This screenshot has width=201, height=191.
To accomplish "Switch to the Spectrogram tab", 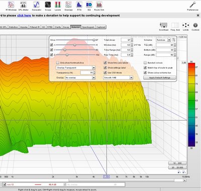I will 88,27.
